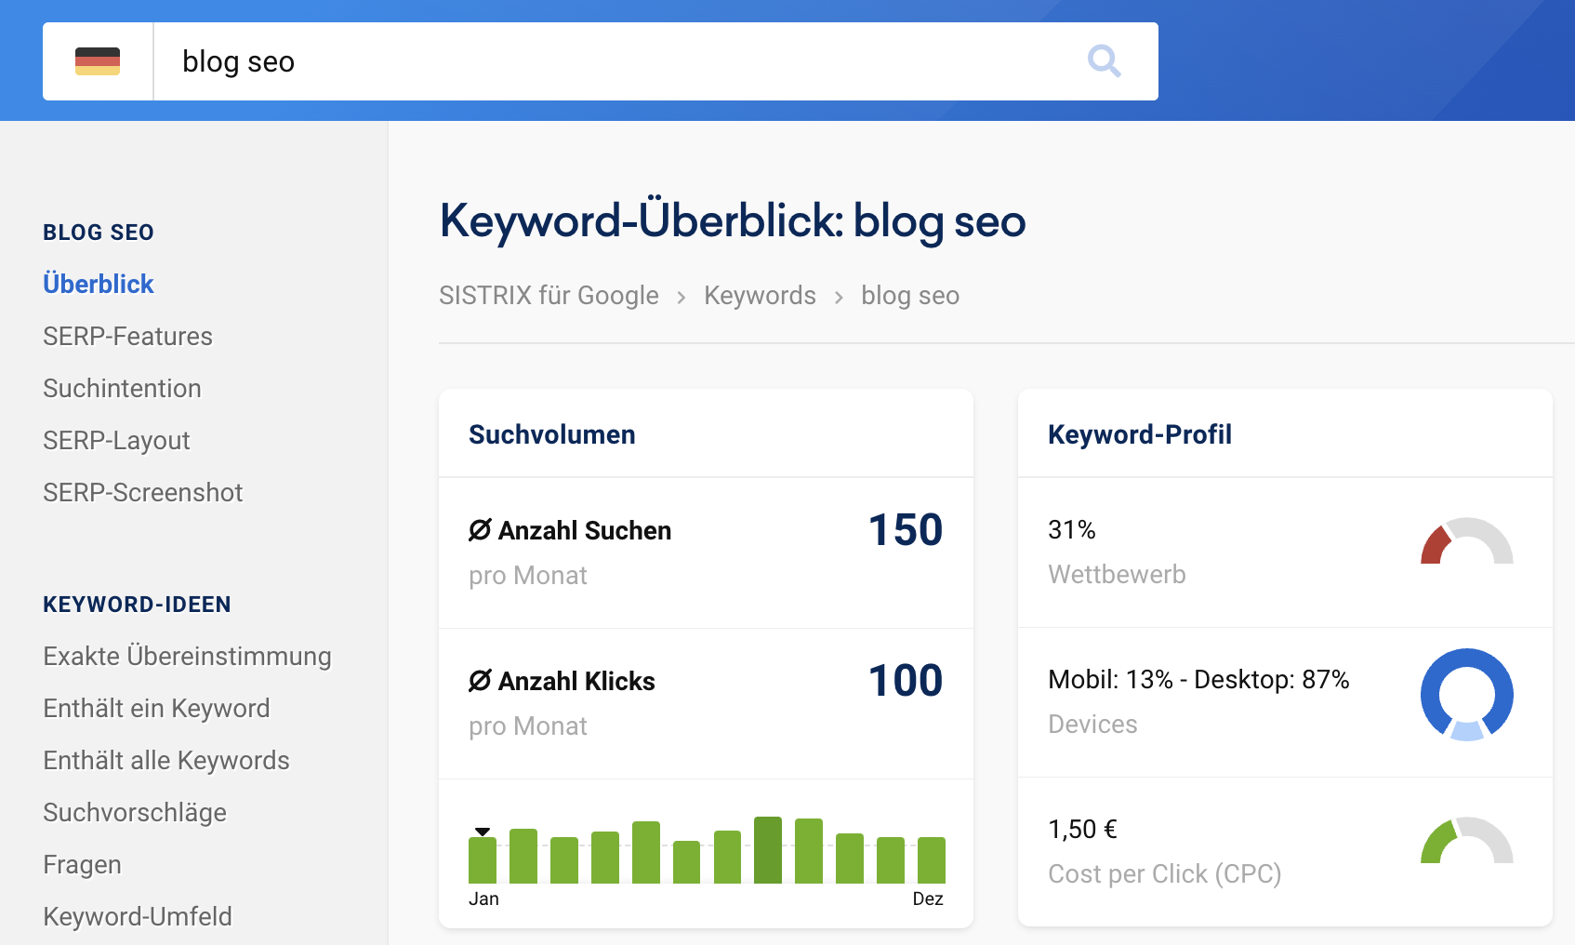1575x945 pixels.
Task: Click the 'Ø Anzahl Klicks' label
Action: [562, 681]
